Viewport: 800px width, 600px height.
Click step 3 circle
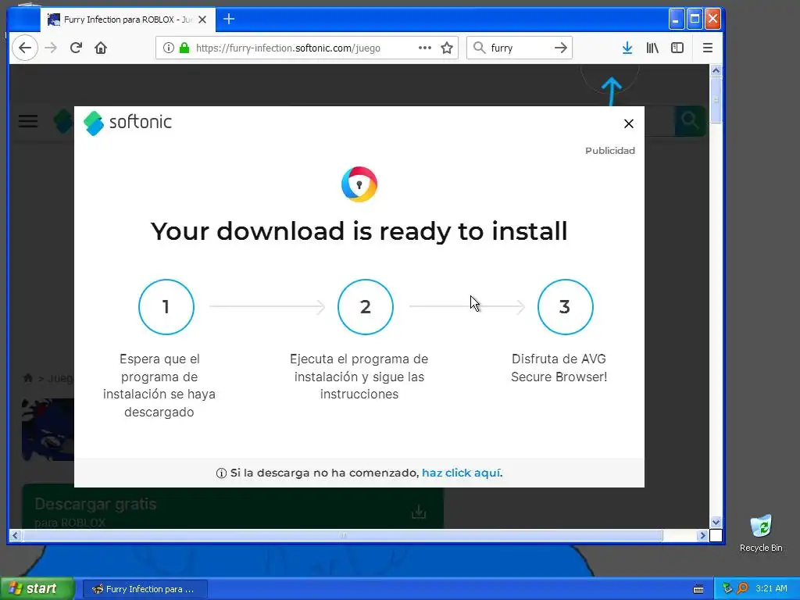566,306
